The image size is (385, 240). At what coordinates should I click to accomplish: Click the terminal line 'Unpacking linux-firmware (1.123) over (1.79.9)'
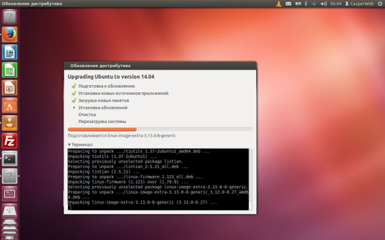[128, 182]
